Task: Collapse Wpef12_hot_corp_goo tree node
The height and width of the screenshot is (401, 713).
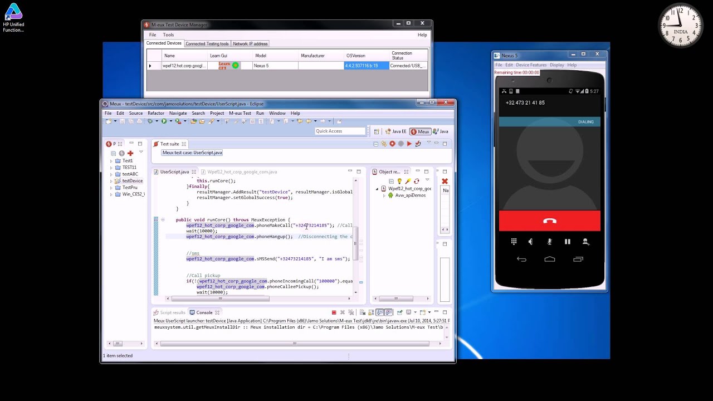Action: click(x=377, y=189)
